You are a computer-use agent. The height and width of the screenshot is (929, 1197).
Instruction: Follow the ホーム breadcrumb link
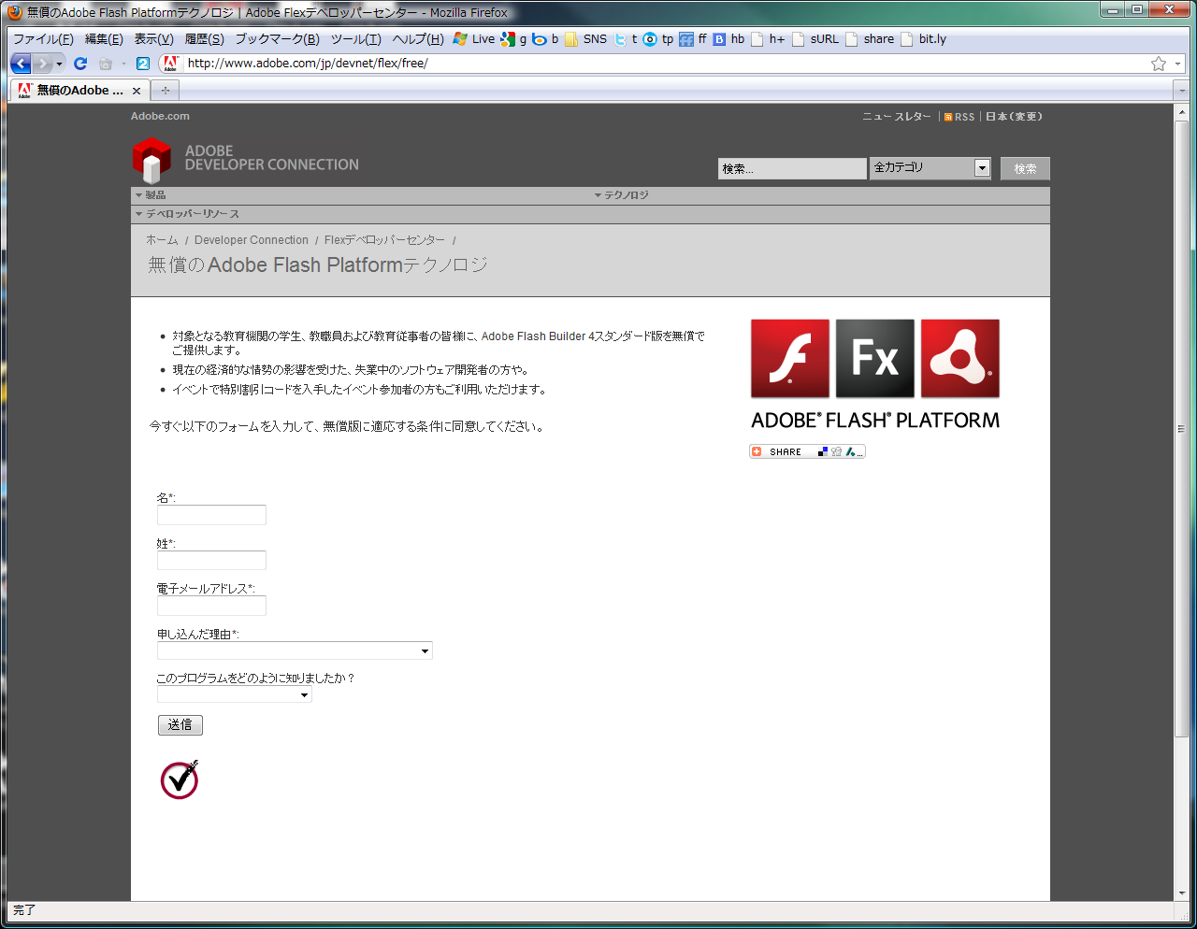click(x=162, y=240)
